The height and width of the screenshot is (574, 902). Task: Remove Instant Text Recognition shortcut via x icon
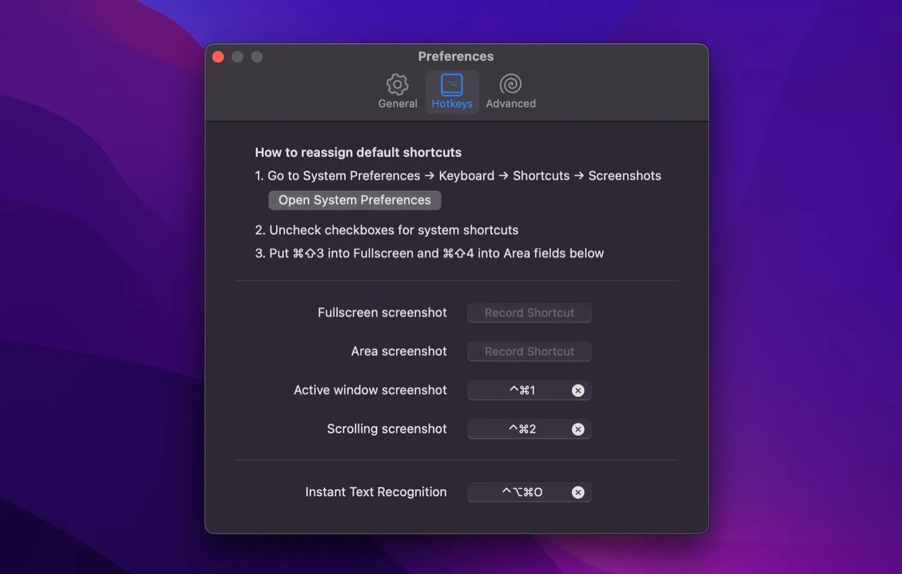(x=578, y=492)
